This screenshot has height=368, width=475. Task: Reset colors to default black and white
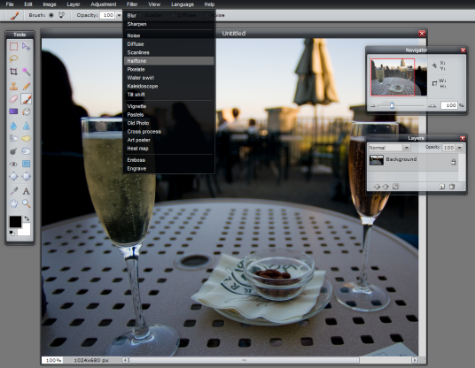point(12,233)
